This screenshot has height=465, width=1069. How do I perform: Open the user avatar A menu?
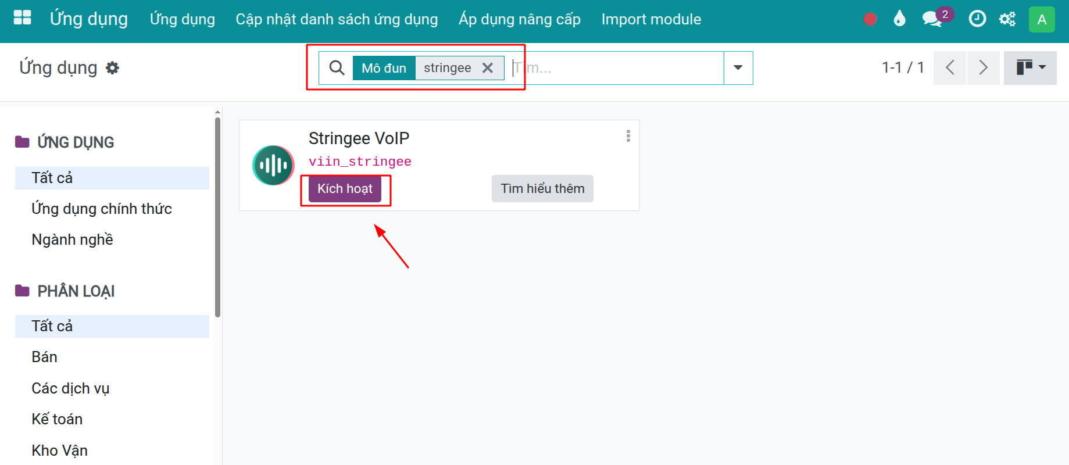[x=1042, y=19]
